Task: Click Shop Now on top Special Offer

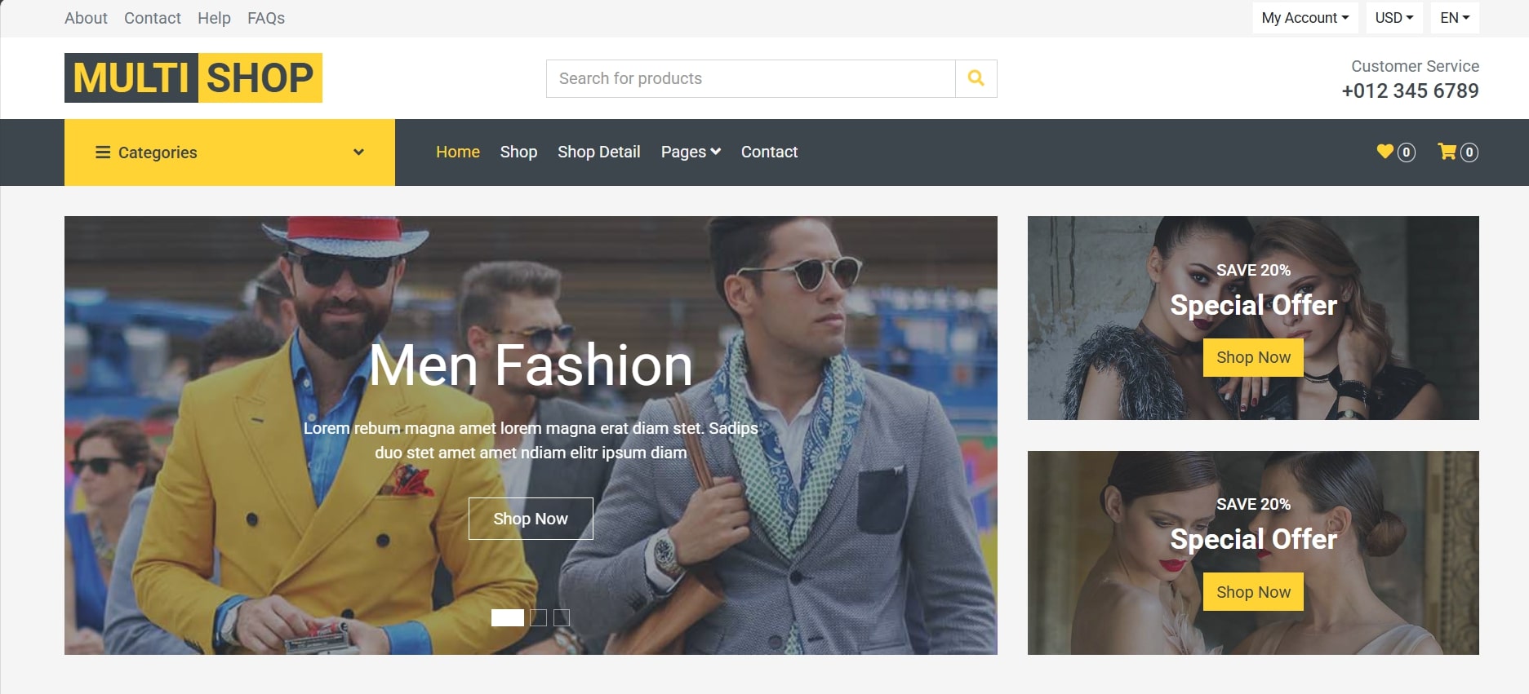Action: (1253, 357)
